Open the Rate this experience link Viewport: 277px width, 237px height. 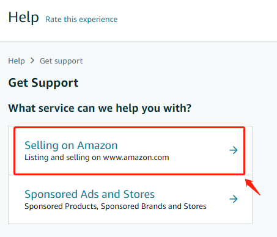click(x=81, y=20)
